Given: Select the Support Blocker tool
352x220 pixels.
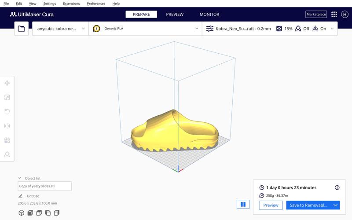Looking at the screenshot, I should coord(7,154).
